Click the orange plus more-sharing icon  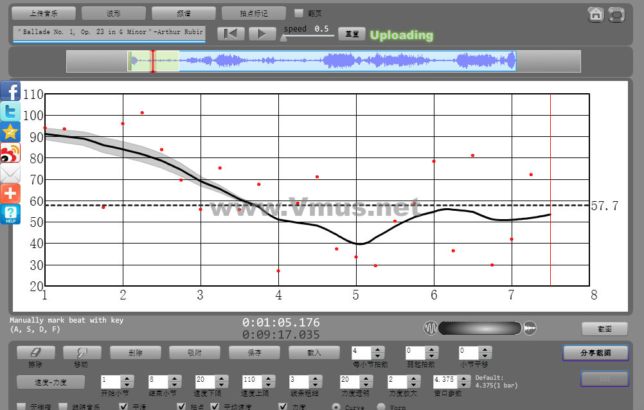(10, 193)
